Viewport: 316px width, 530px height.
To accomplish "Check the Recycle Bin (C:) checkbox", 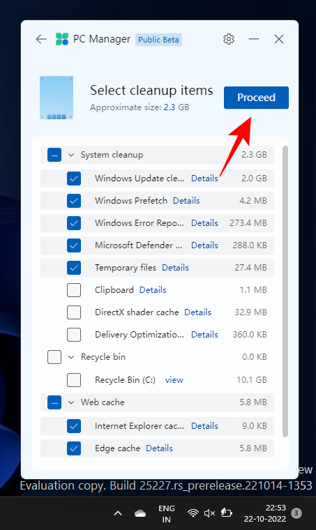I will coord(74,380).
